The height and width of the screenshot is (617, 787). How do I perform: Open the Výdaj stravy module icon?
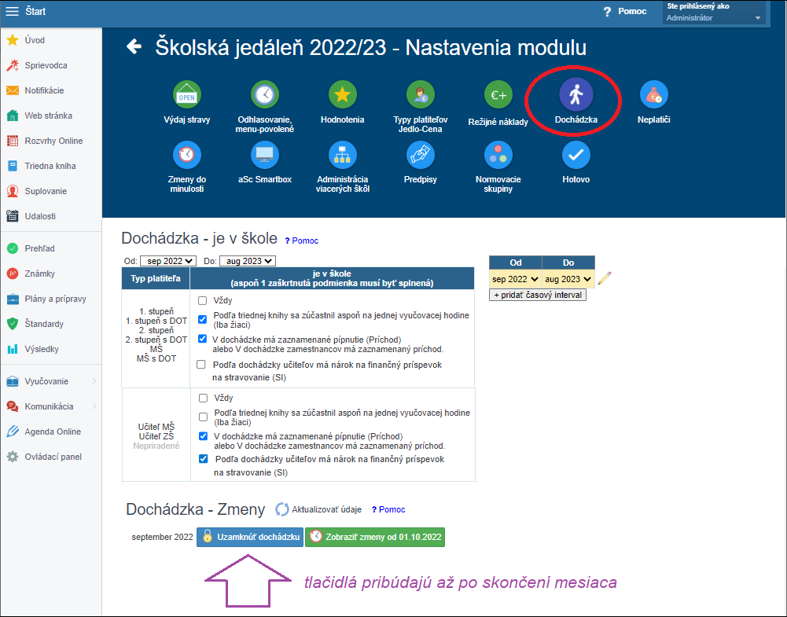186,95
